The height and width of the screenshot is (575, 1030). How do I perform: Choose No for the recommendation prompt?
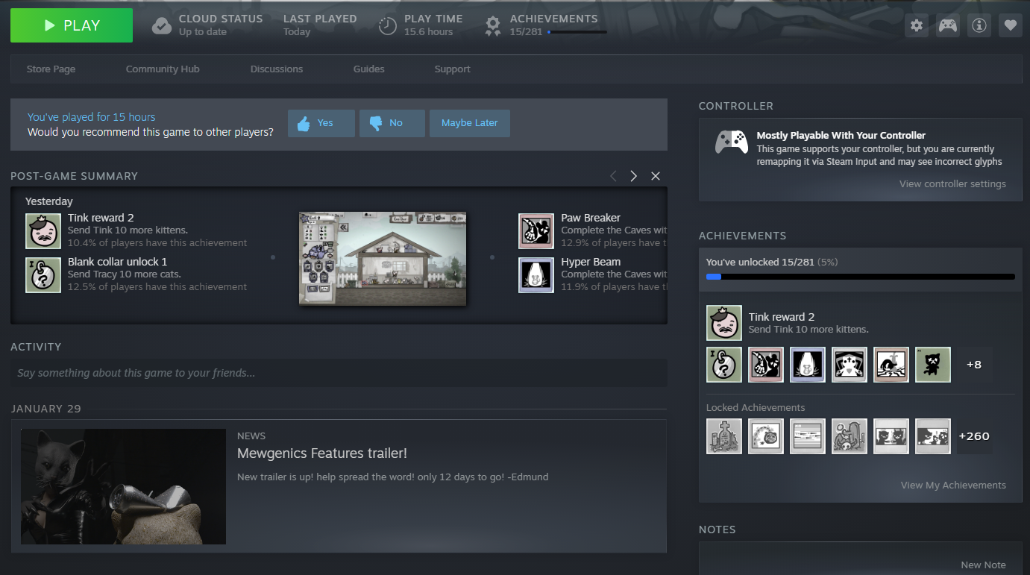392,123
